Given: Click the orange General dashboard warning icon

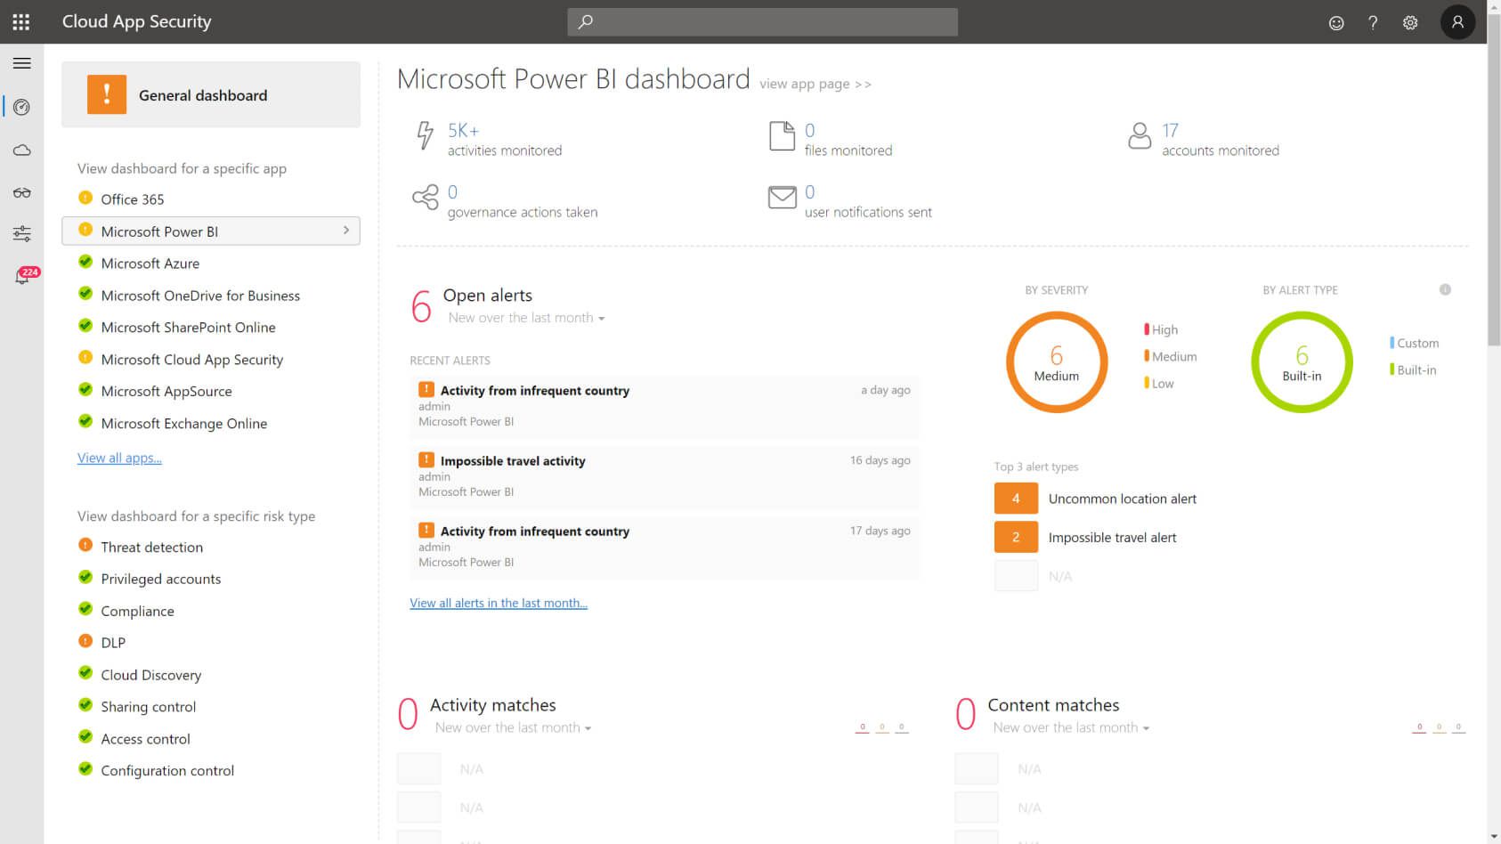Looking at the screenshot, I should pyautogui.click(x=107, y=94).
